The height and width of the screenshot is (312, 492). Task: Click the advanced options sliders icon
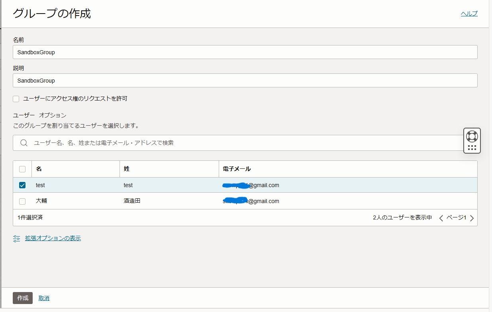[16, 239]
